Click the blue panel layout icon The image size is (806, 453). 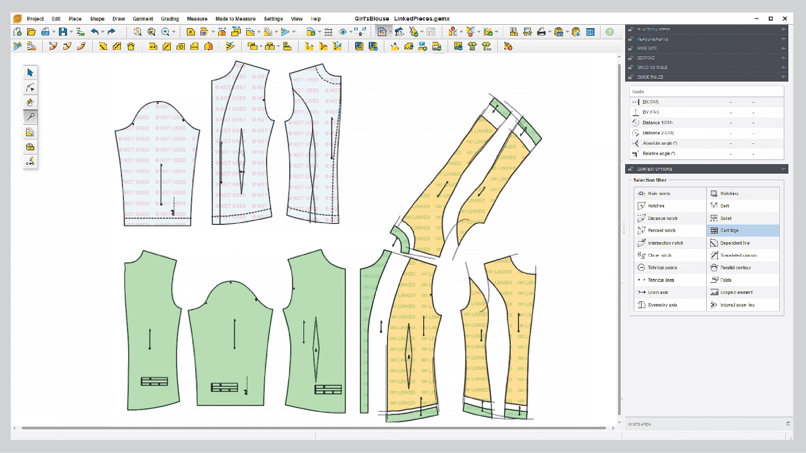tap(590, 32)
